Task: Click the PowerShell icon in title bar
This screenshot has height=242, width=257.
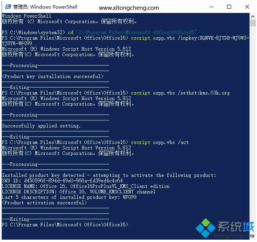Action: 8,7
